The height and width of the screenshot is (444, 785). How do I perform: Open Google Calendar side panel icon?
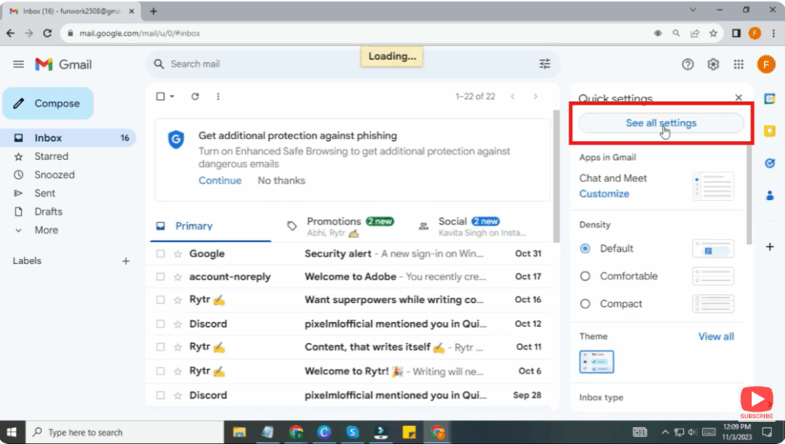tap(770, 99)
